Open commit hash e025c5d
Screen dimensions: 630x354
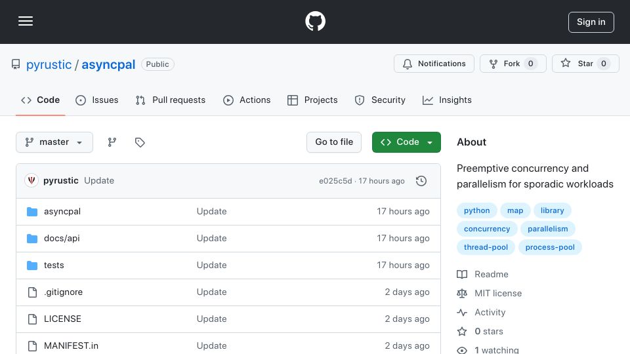coord(335,181)
